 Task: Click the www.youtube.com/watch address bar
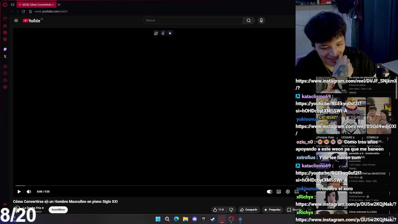click(x=51, y=12)
